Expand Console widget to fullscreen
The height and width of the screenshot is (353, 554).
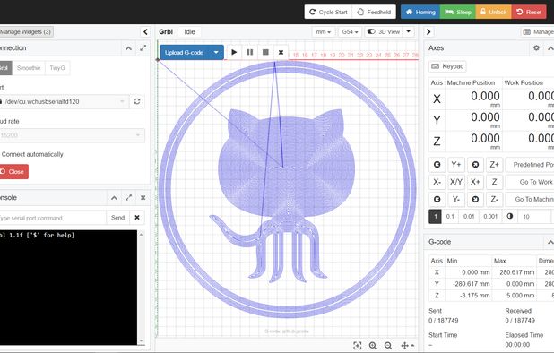[x=128, y=198]
